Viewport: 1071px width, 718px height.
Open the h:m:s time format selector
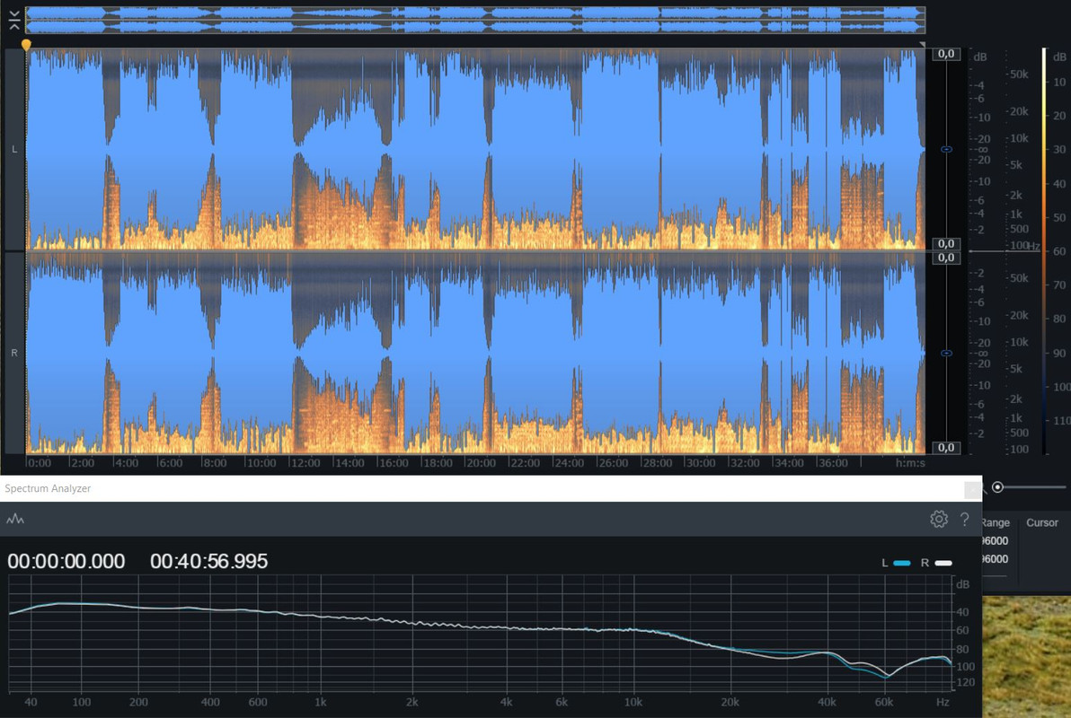point(910,463)
